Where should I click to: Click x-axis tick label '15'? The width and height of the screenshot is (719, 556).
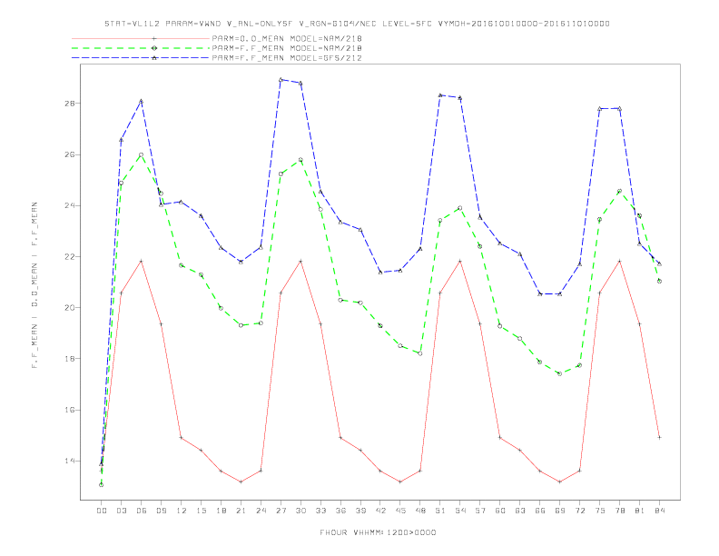(201, 511)
